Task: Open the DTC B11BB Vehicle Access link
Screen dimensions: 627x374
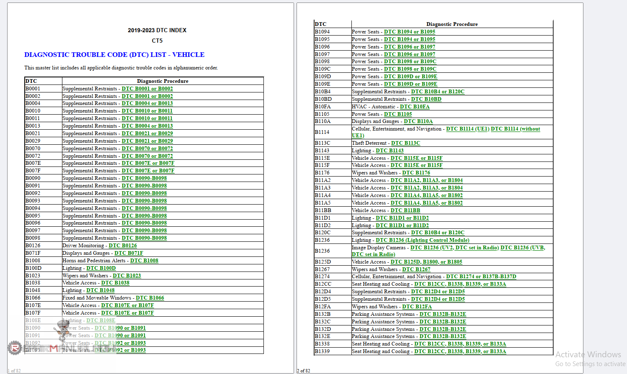Action: pos(405,210)
